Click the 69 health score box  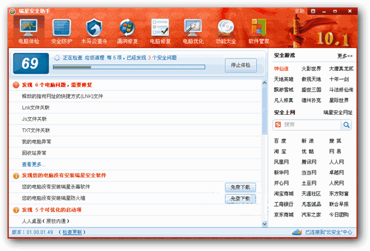click(31, 64)
